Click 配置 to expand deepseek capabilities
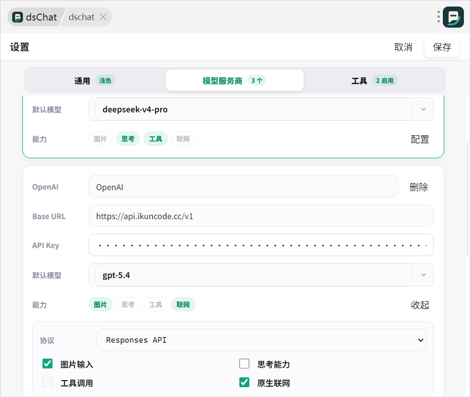470x397 pixels. 420,139
